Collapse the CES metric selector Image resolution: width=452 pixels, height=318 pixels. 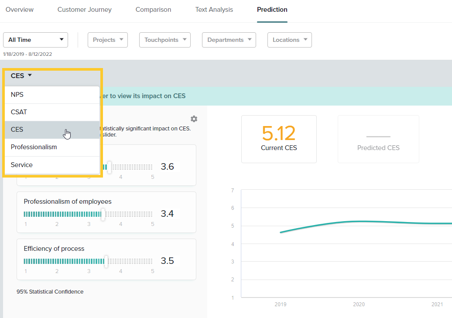(21, 76)
